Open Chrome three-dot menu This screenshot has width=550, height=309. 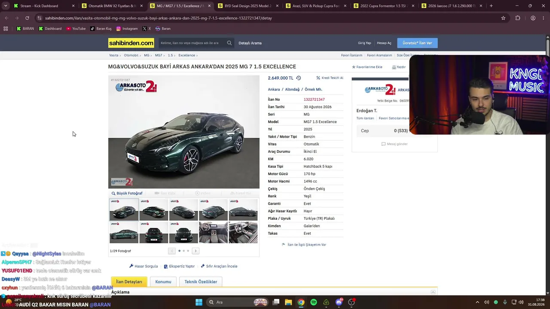point(544,18)
